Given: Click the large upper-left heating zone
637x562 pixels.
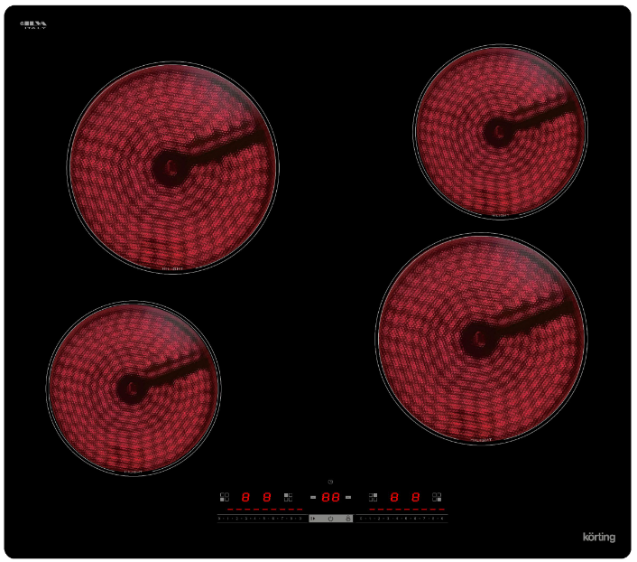Looking at the screenshot, I should click(172, 167).
